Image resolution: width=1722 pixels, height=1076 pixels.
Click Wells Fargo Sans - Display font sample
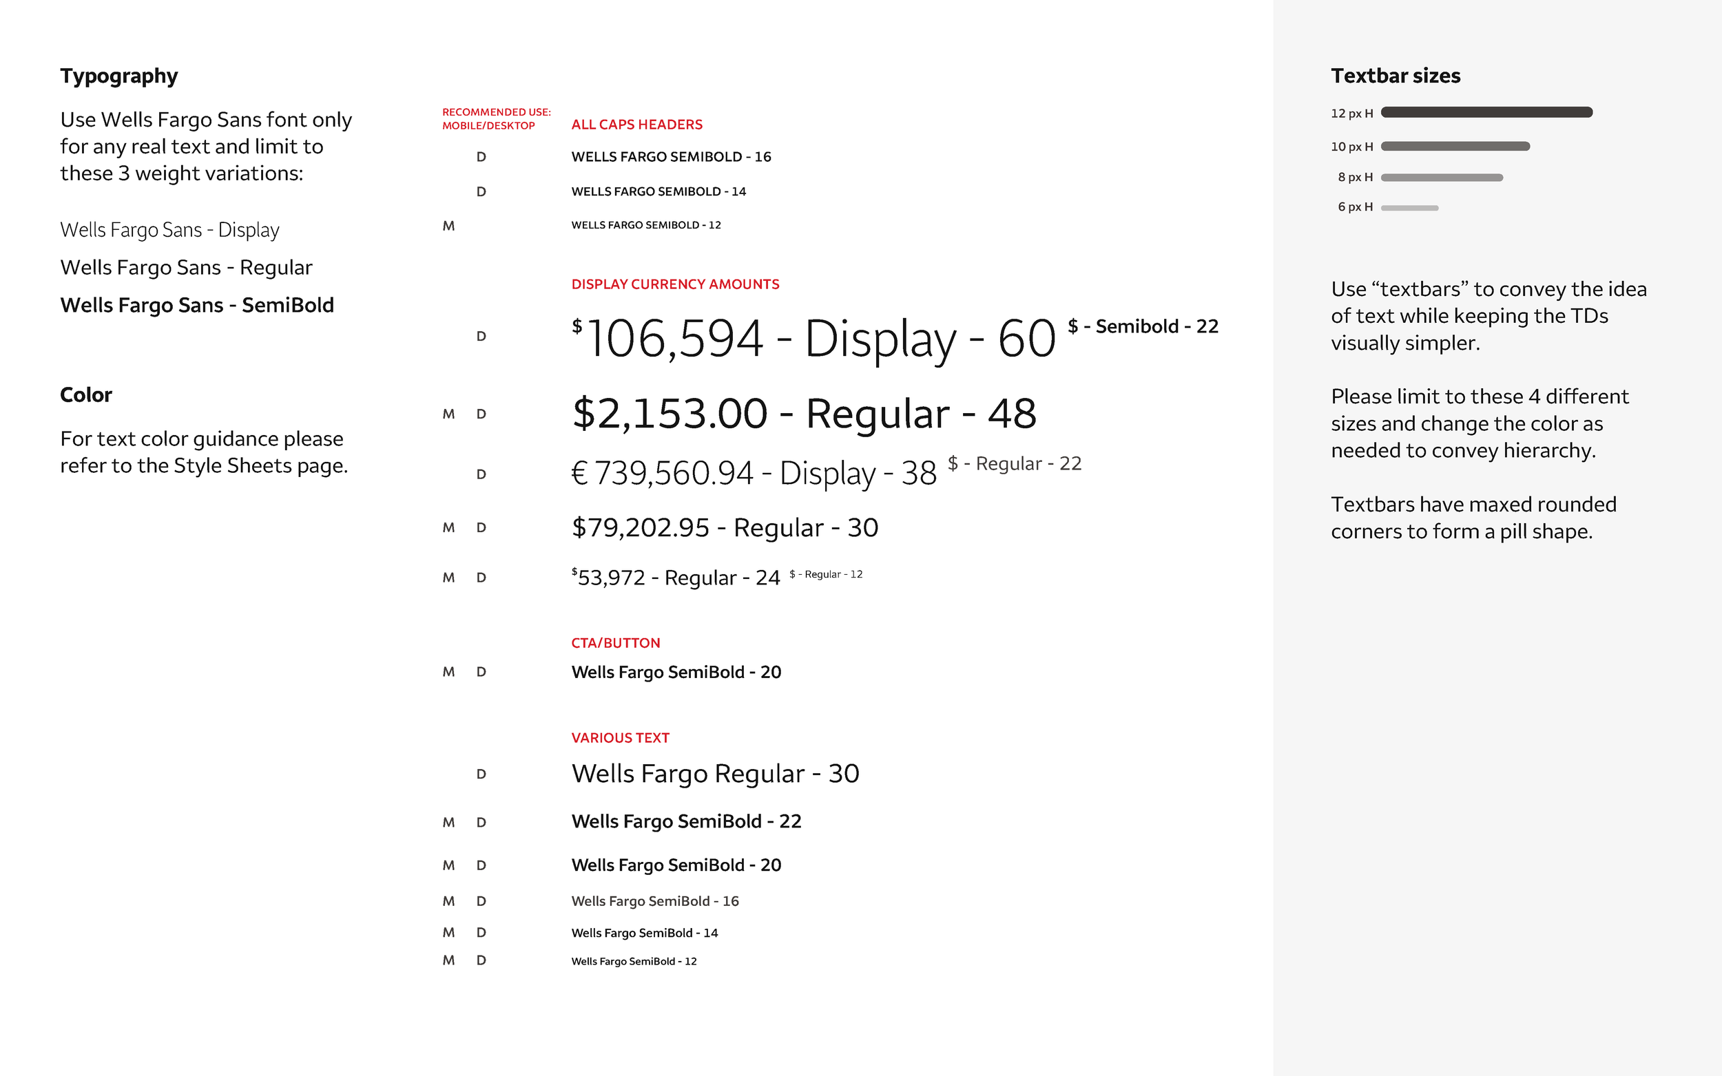point(169,231)
